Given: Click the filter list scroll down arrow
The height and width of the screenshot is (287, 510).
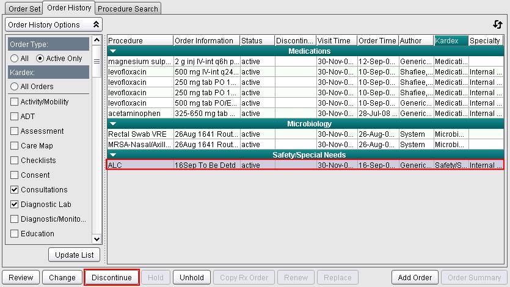Looking at the screenshot, I should click(x=97, y=239).
